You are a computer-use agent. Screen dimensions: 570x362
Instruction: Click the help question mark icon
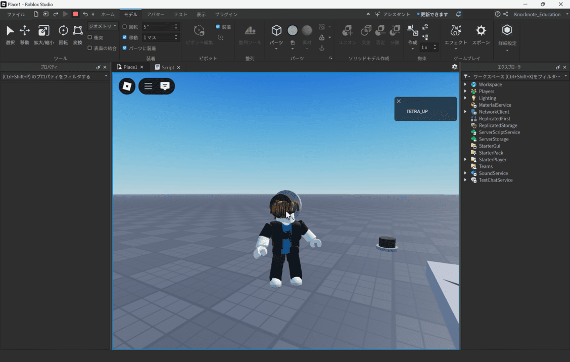497,14
